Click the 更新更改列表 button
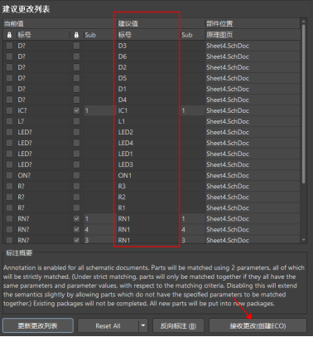Image resolution: width=313 pixels, height=337 pixels. pos(38,325)
